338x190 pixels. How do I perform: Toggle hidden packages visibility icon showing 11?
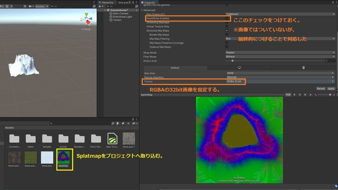135,123
